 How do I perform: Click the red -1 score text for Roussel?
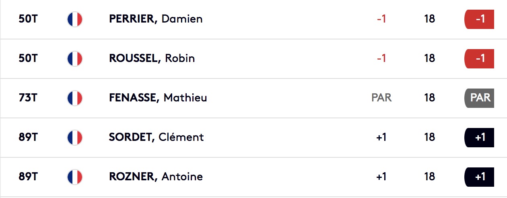tap(381, 58)
